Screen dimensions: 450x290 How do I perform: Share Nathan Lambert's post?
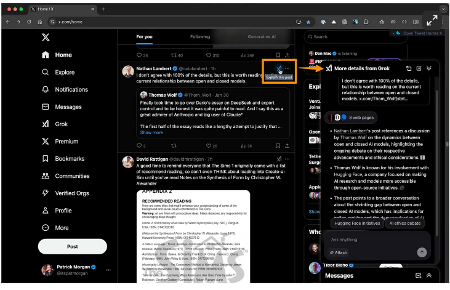click(287, 145)
